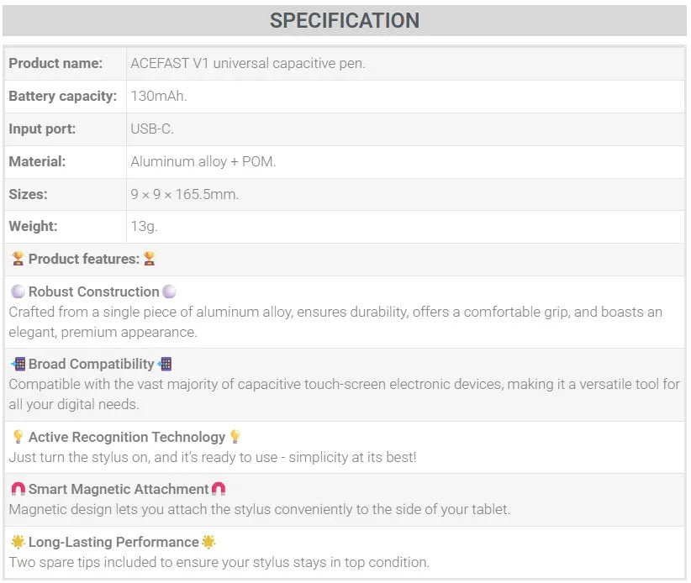The height and width of the screenshot is (583, 691).
Task: Click the tablet icon before Broad Compatibility
Action: point(18,364)
